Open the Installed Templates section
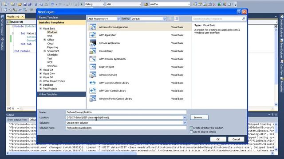This screenshot has width=284, height=159. coord(61,23)
